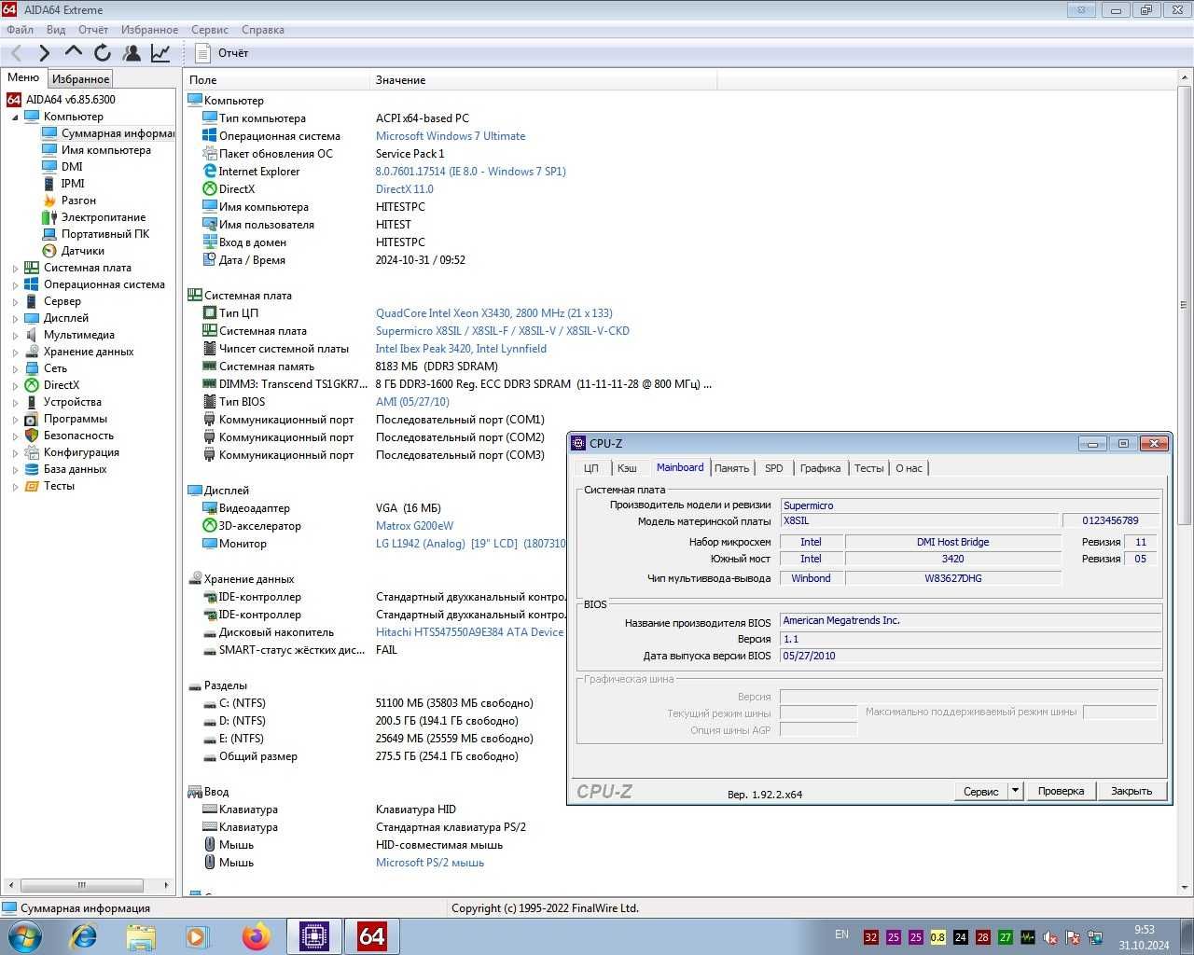Image resolution: width=1194 pixels, height=955 pixels.
Task: Expand the Сеть tree node
Action: pyautogui.click(x=15, y=369)
